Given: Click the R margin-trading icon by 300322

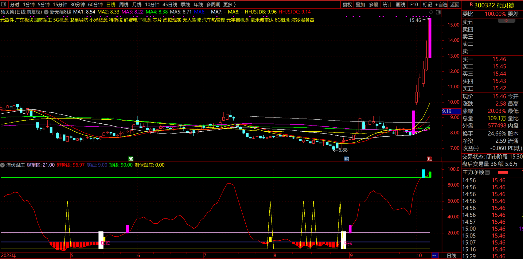Looking at the screenshot, I should pyautogui.click(x=471, y=4).
